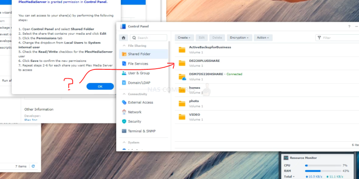
Task: Click the Control Panel title icon
Action: point(123,26)
